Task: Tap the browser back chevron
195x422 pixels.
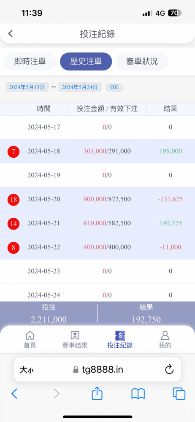Action: pos(14,394)
